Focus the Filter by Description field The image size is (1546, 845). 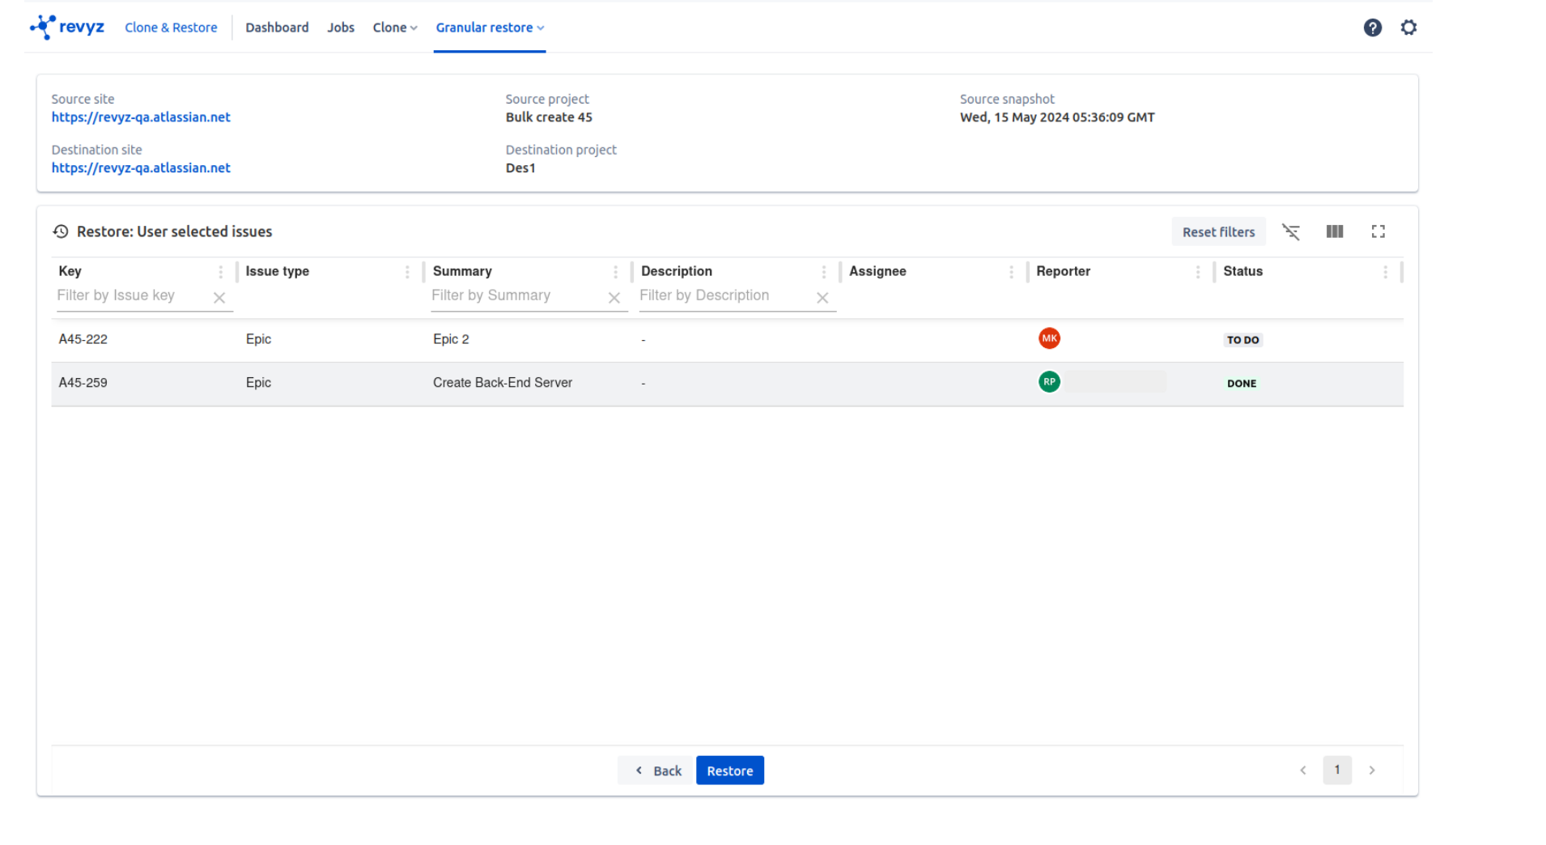pos(725,296)
